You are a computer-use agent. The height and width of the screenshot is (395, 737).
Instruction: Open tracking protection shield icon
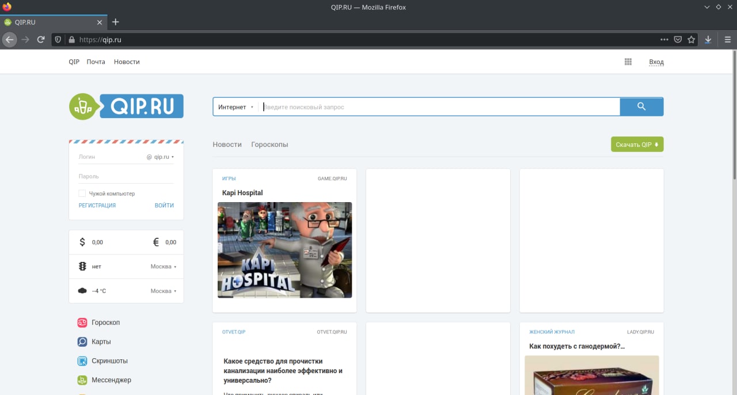pos(58,40)
